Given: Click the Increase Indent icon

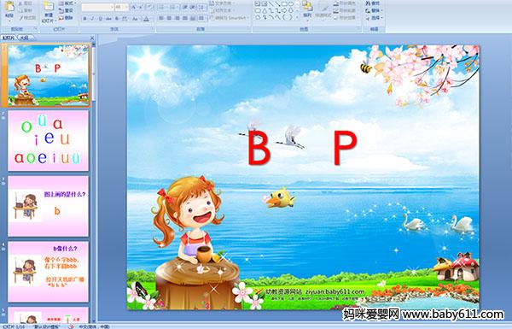Looking at the screenshot, I should pyautogui.click(x=193, y=7).
